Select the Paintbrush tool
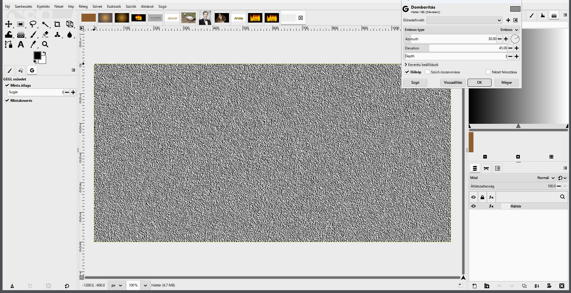 pyautogui.click(x=33, y=34)
